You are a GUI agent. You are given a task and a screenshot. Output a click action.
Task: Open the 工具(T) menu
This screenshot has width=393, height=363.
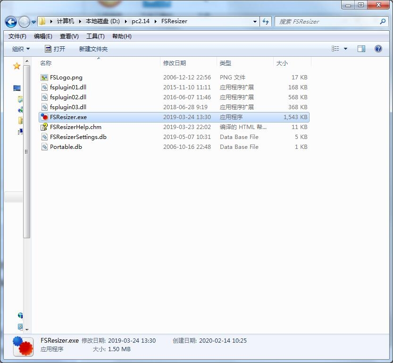(95, 36)
